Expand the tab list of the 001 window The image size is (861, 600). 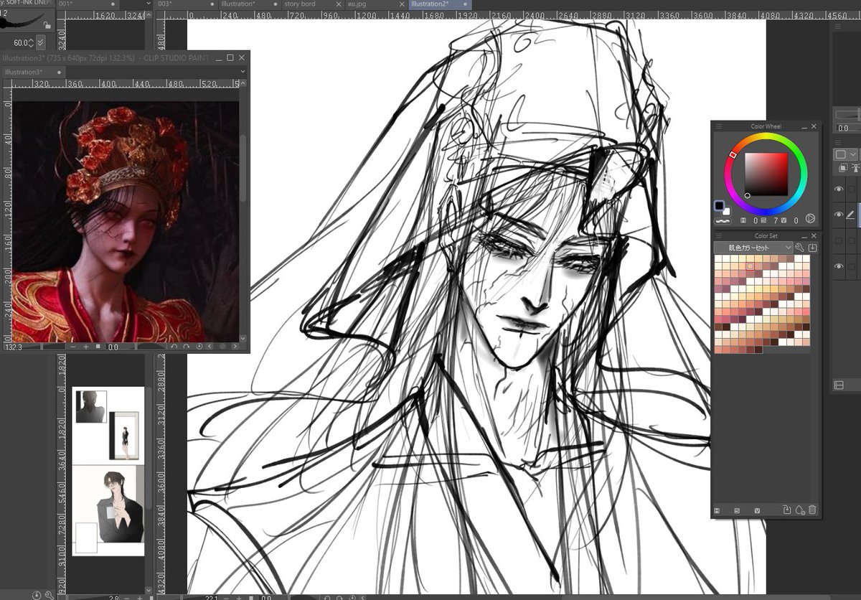[148, 4]
